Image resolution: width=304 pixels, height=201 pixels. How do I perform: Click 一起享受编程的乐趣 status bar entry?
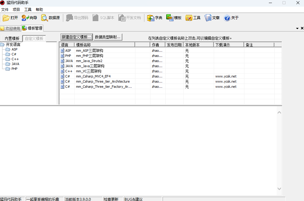coord(43,199)
